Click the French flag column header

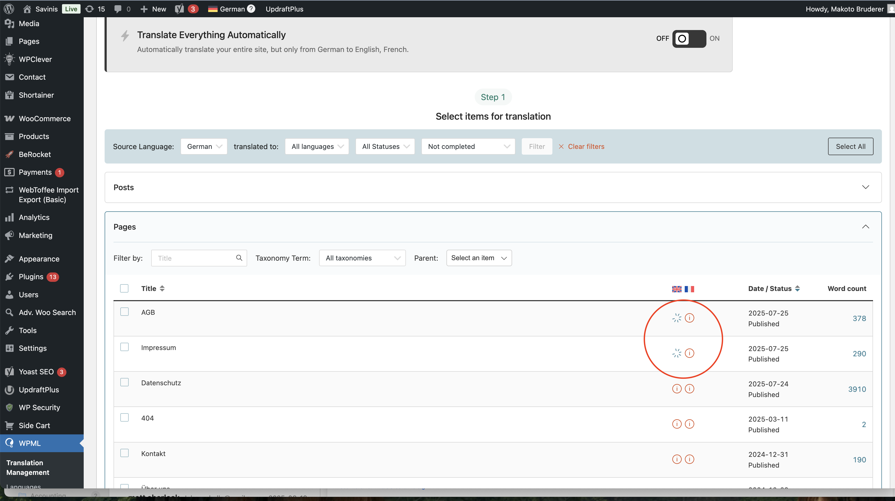tap(689, 289)
